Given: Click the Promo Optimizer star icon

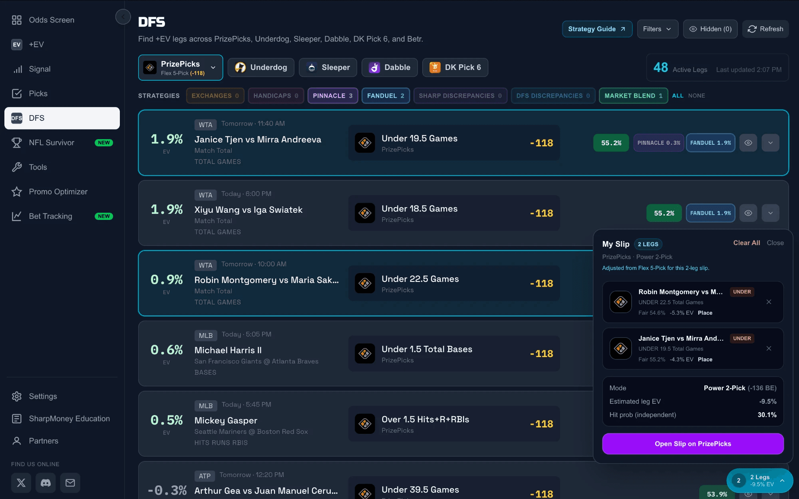Looking at the screenshot, I should click(16, 192).
